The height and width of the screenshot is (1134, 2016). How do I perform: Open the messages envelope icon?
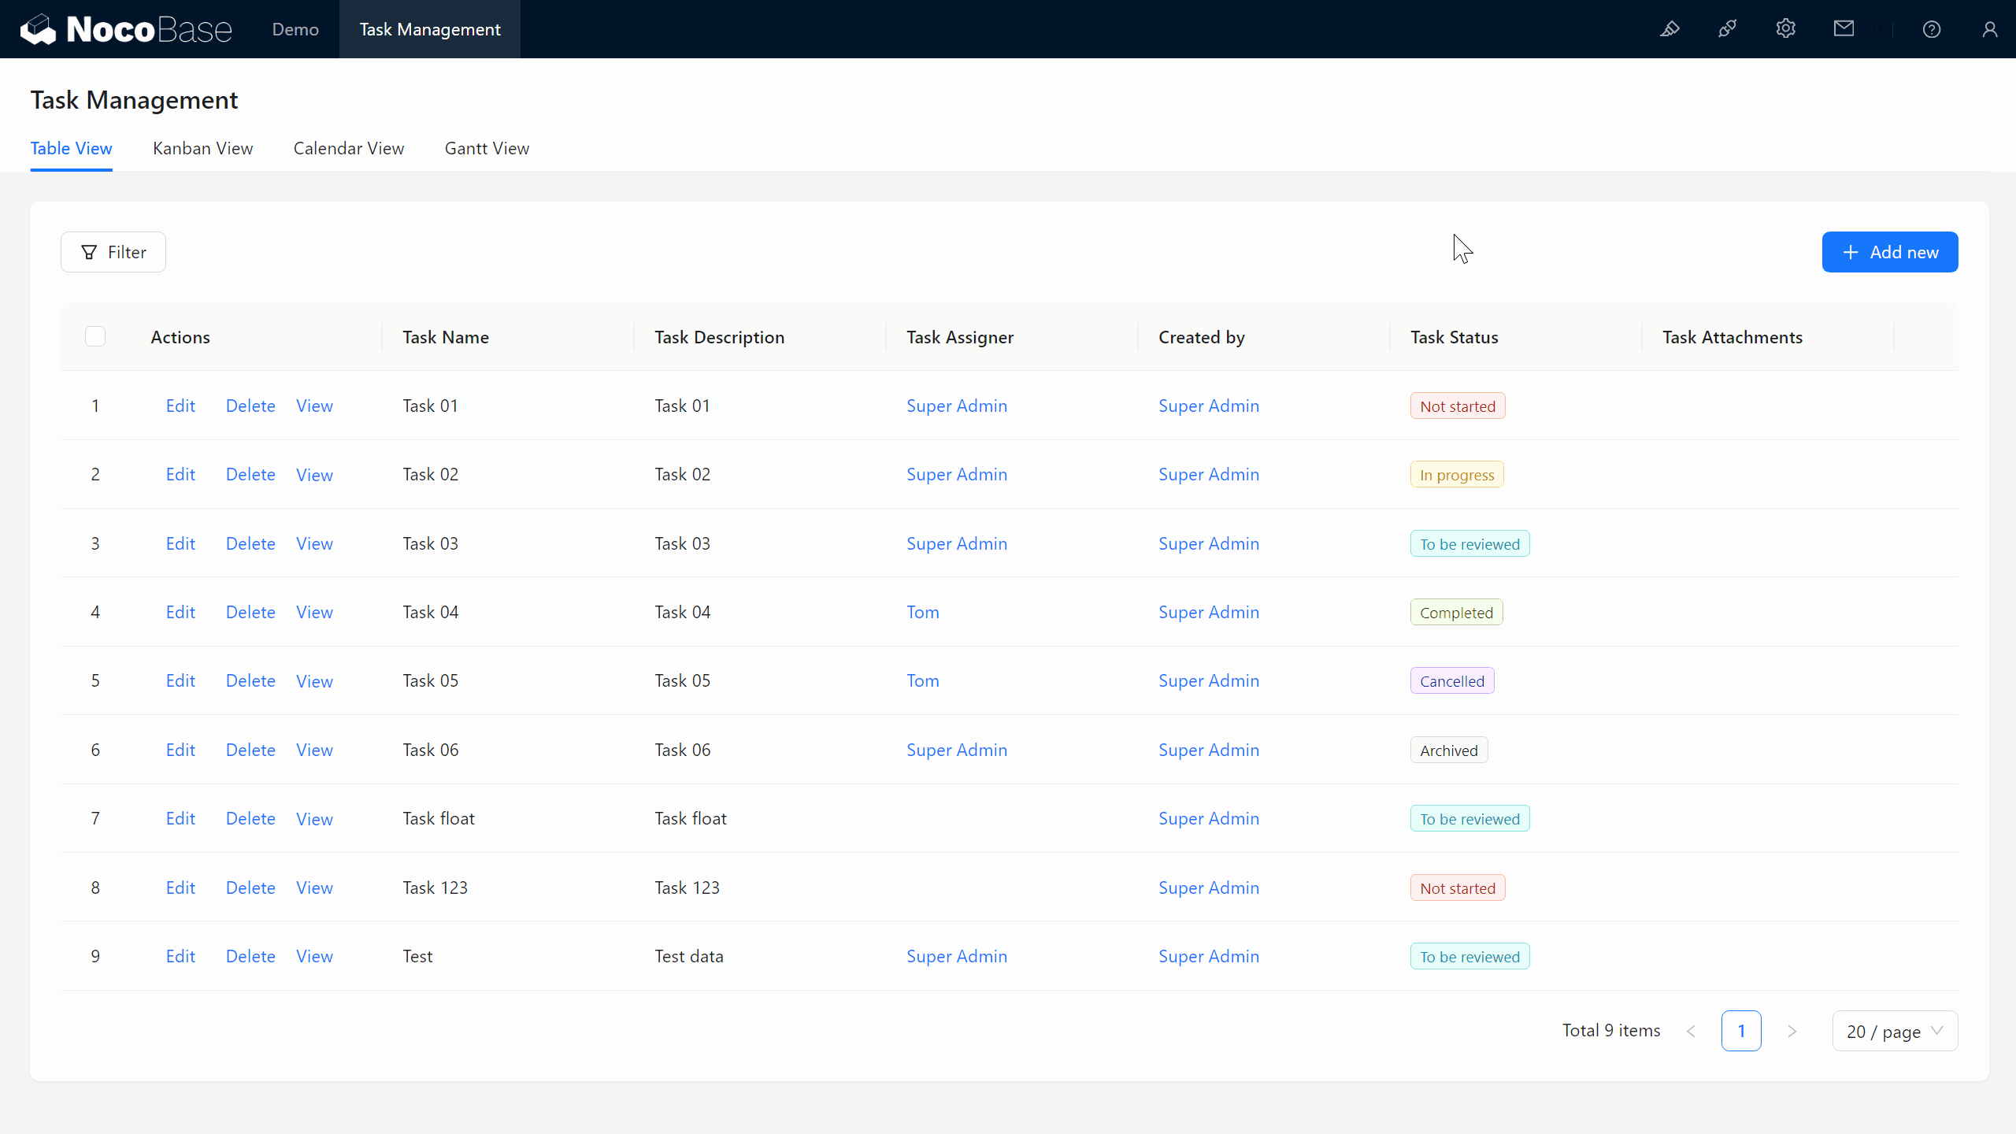[x=1844, y=29]
